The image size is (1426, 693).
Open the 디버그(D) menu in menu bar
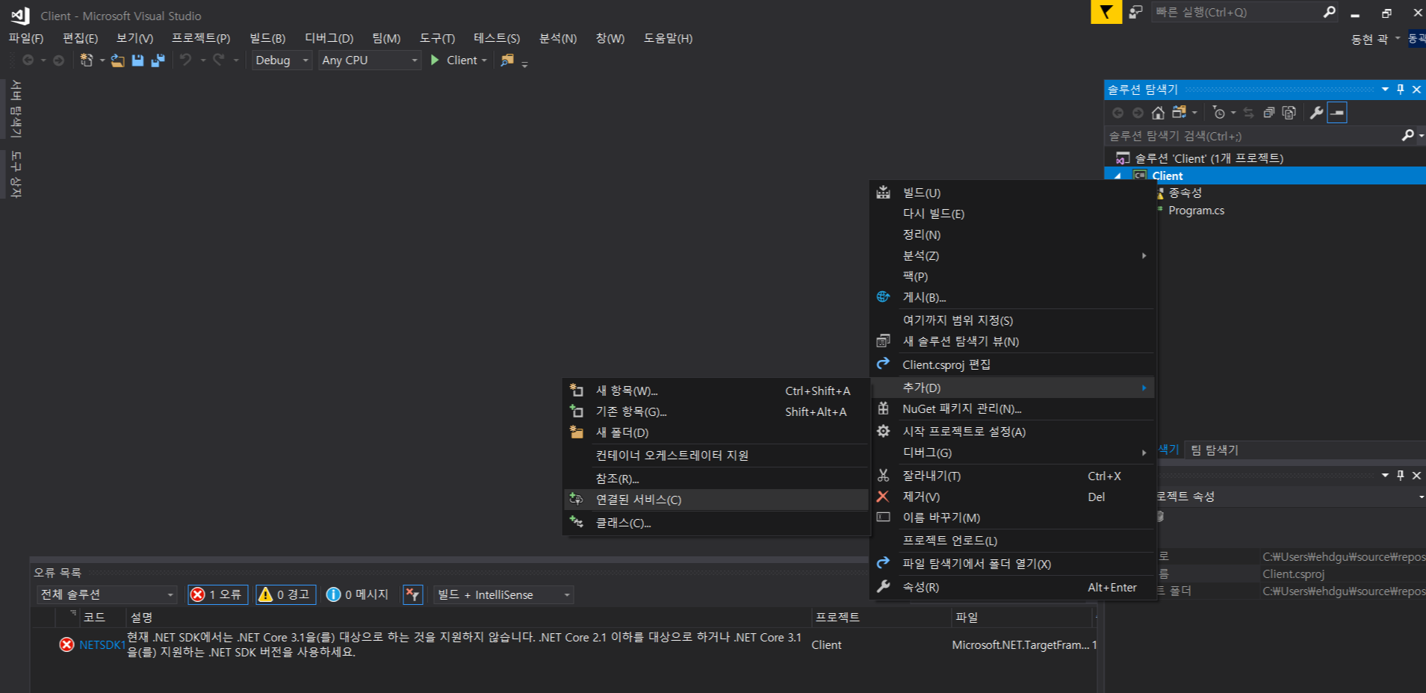tap(329, 38)
